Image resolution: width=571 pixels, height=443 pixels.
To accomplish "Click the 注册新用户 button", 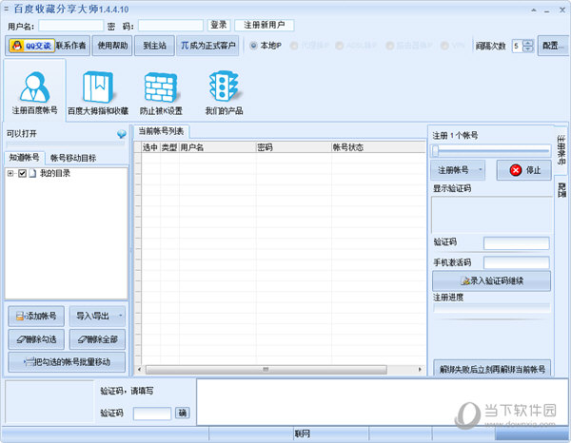I will (x=265, y=25).
